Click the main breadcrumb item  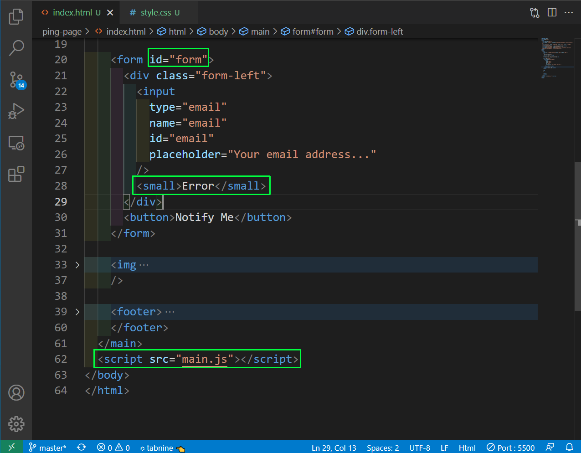click(x=254, y=31)
